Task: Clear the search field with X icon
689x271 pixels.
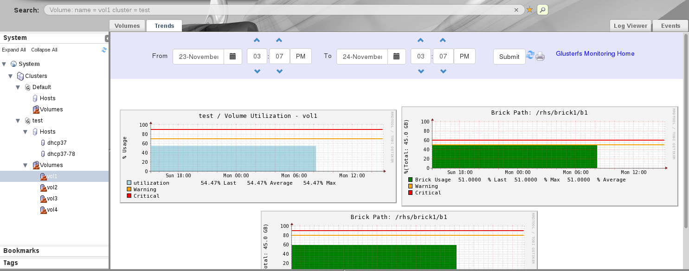Action: (x=516, y=10)
